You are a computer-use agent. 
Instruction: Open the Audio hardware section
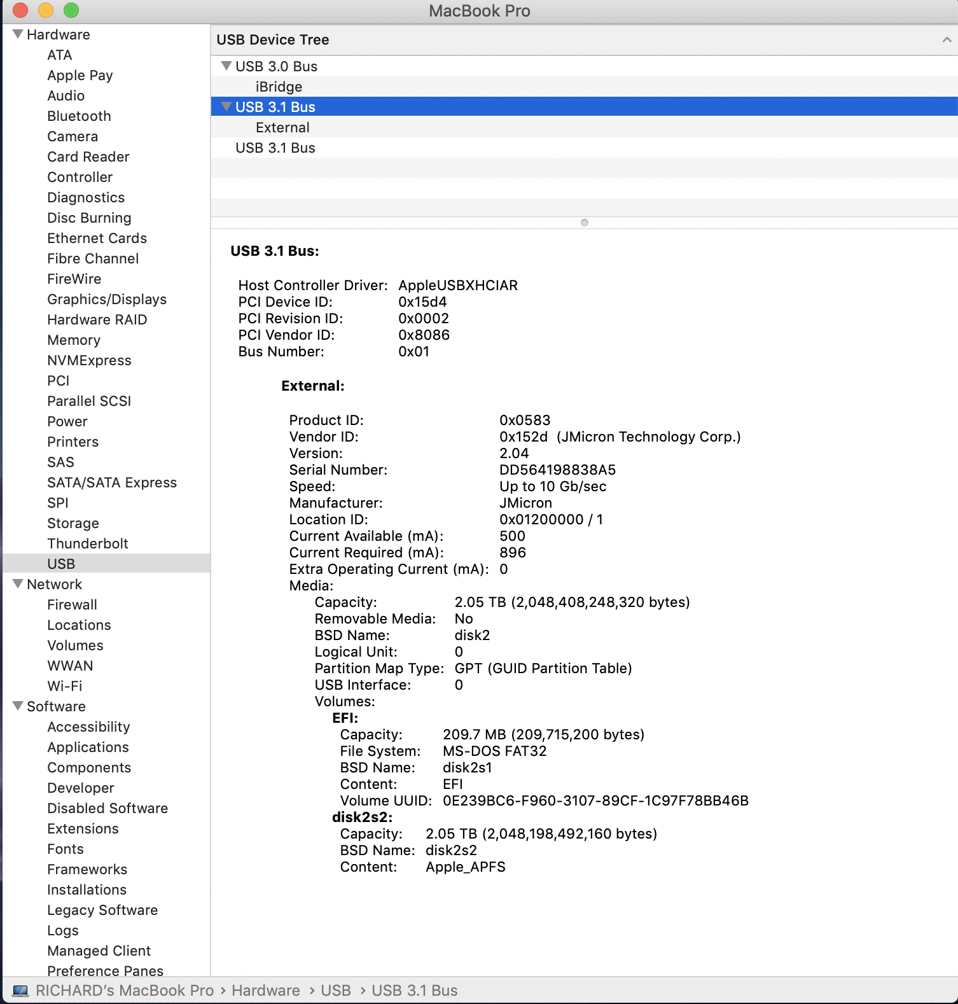66,95
